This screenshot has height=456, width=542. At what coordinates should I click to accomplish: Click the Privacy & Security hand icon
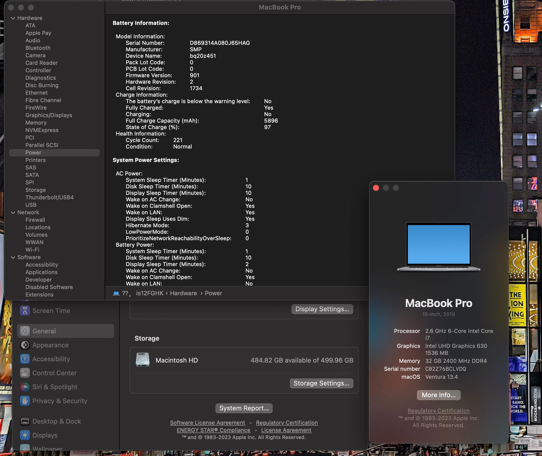[25, 401]
